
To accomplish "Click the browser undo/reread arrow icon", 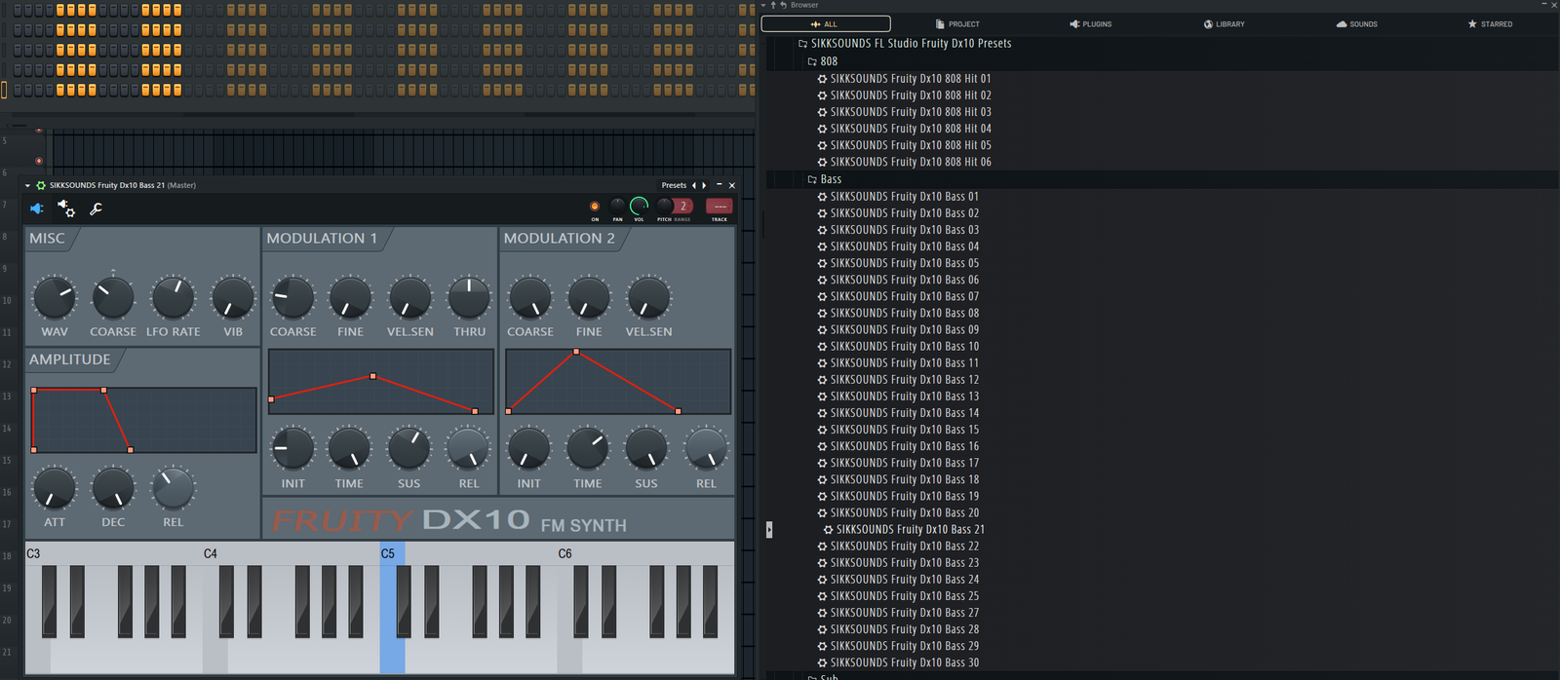I will (783, 5).
